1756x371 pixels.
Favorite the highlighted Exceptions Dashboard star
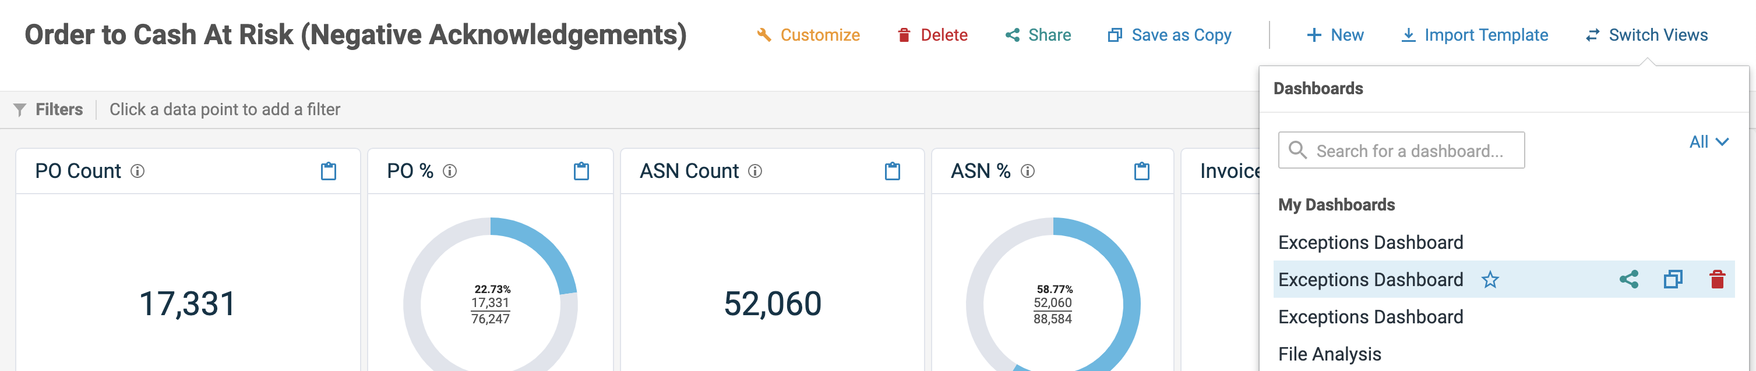pyautogui.click(x=1490, y=279)
